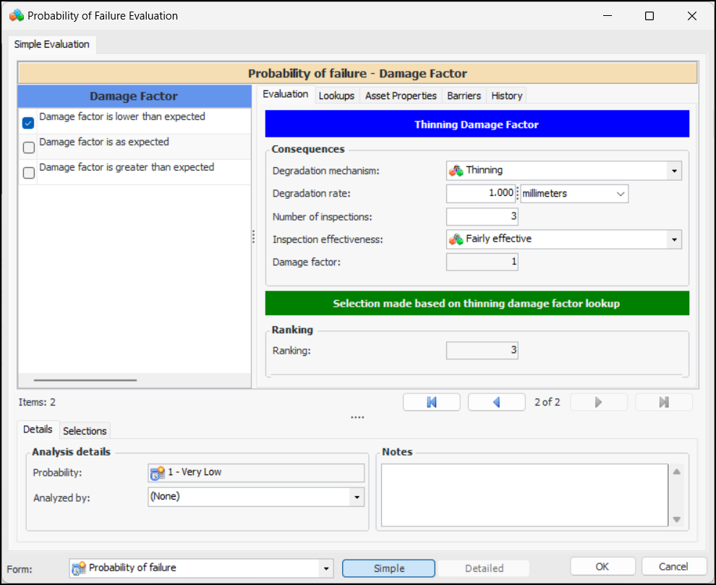The image size is (716, 585).
Task: Click the Fairly effective inspection icon
Action: [456, 239]
